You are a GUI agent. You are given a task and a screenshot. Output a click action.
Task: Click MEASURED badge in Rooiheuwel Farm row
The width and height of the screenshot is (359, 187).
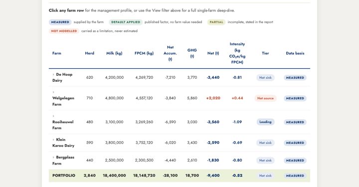click(x=295, y=122)
